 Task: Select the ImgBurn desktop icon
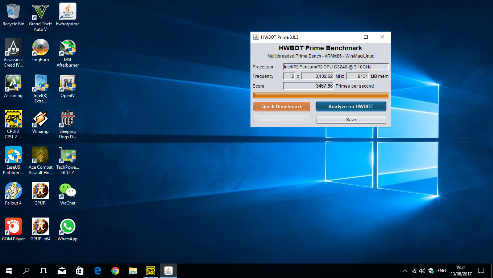tap(40, 51)
